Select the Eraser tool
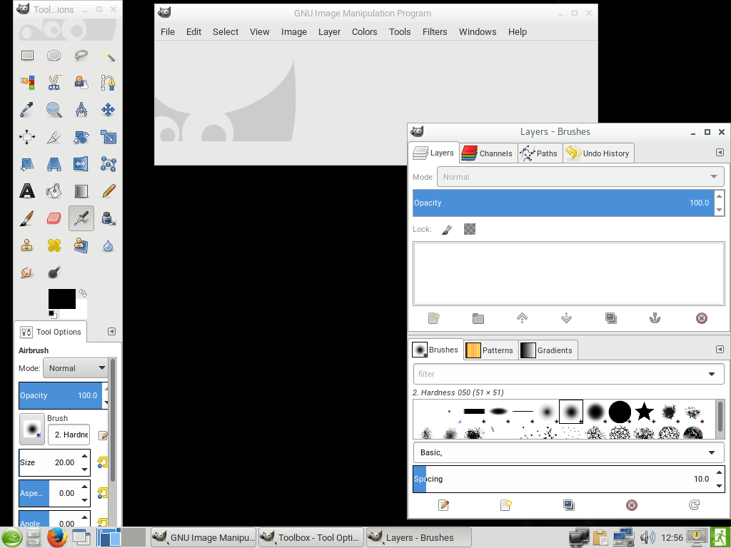This screenshot has height=548, width=731. click(54, 218)
